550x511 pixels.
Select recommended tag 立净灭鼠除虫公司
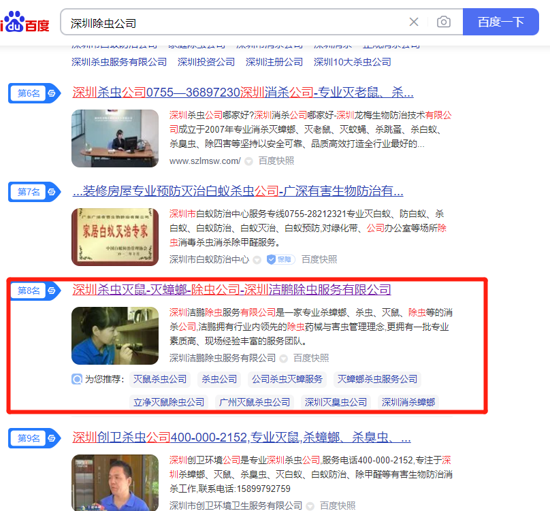click(169, 402)
